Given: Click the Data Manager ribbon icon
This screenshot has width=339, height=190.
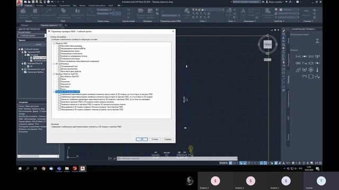Looking at the screenshot, I should pos(35,11).
